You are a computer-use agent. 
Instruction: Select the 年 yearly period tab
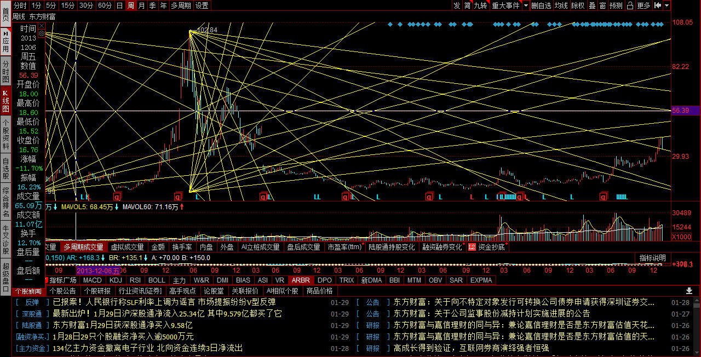(163, 5)
